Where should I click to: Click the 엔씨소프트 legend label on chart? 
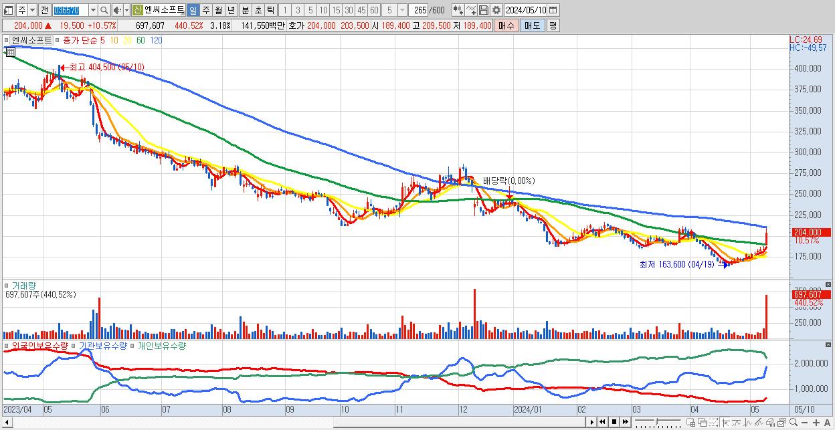tap(31, 40)
